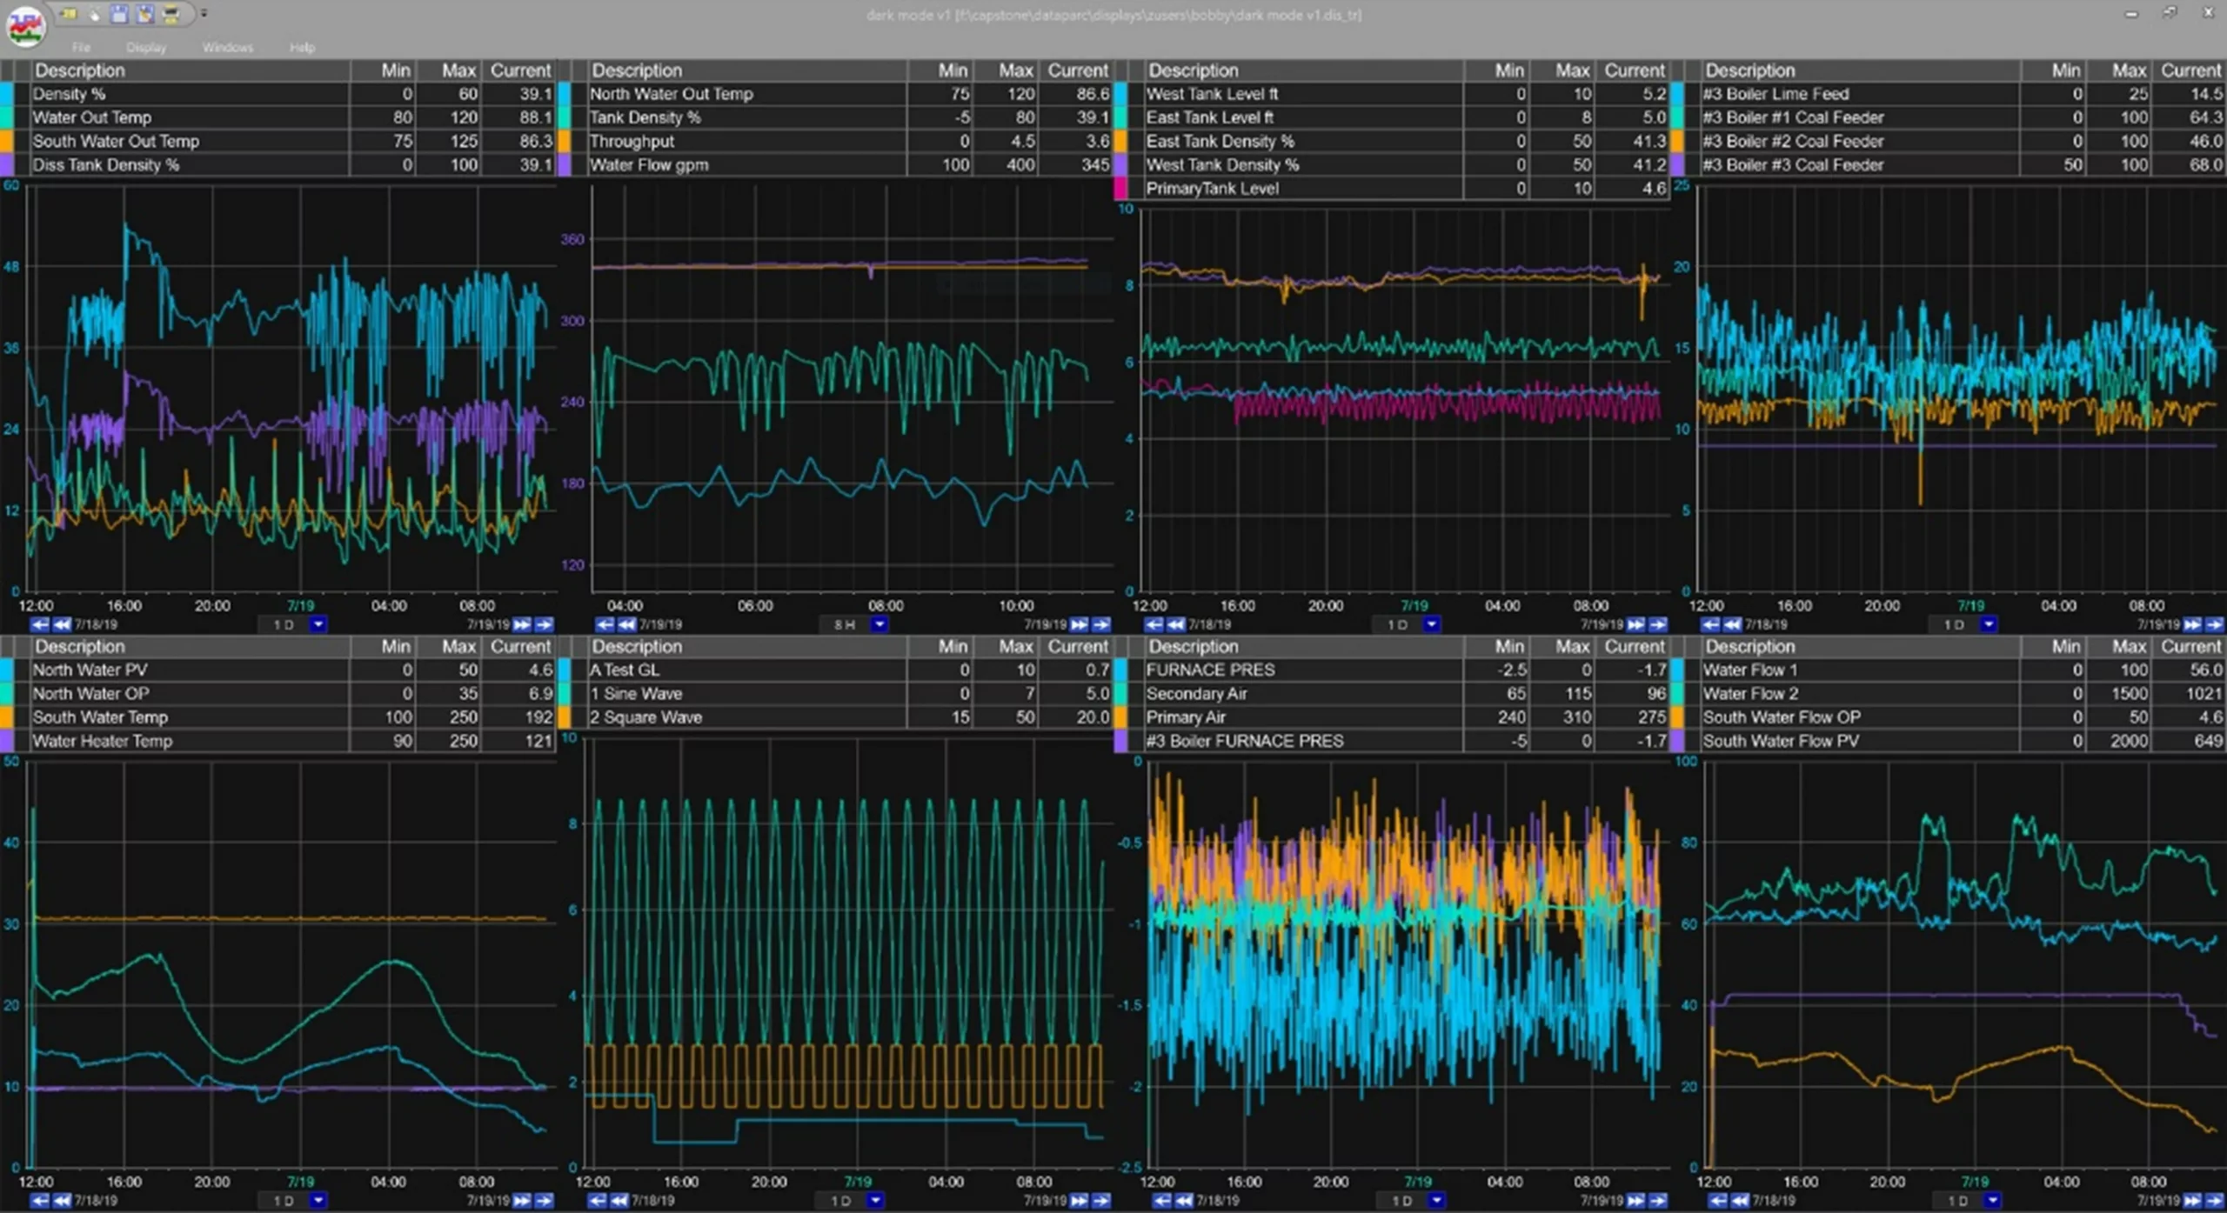Open time span dropdown in Density % trend
The height and width of the screenshot is (1213, 2227).
[318, 624]
